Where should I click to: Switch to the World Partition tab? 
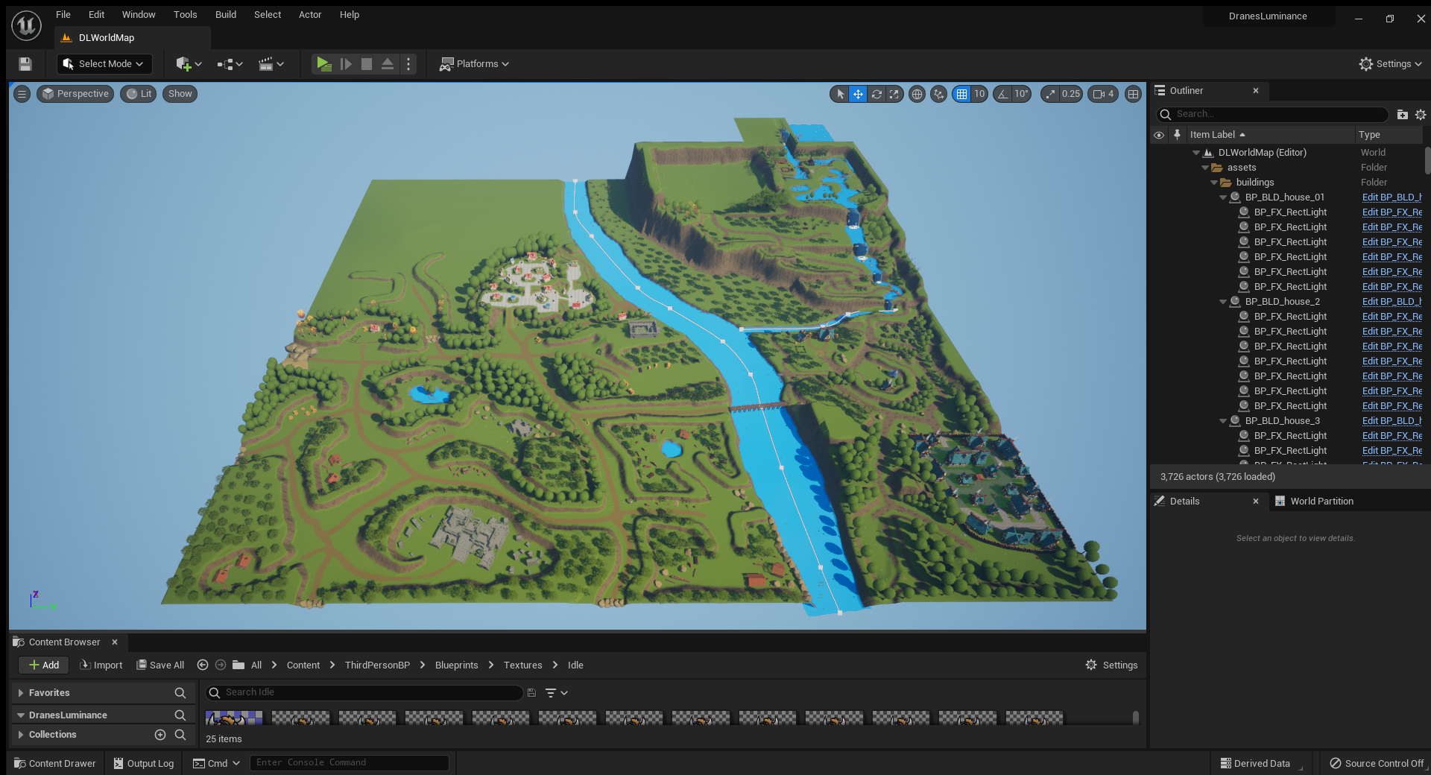tap(1321, 502)
